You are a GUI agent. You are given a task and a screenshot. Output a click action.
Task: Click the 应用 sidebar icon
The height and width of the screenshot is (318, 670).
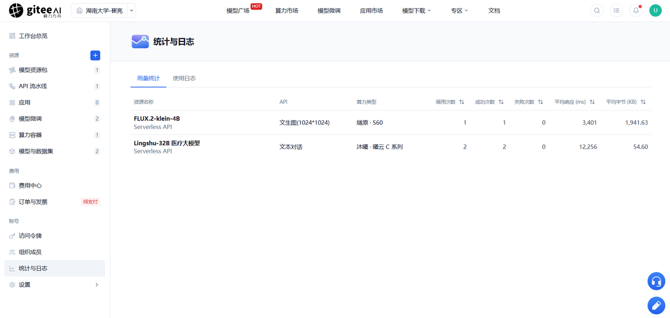point(12,103)
